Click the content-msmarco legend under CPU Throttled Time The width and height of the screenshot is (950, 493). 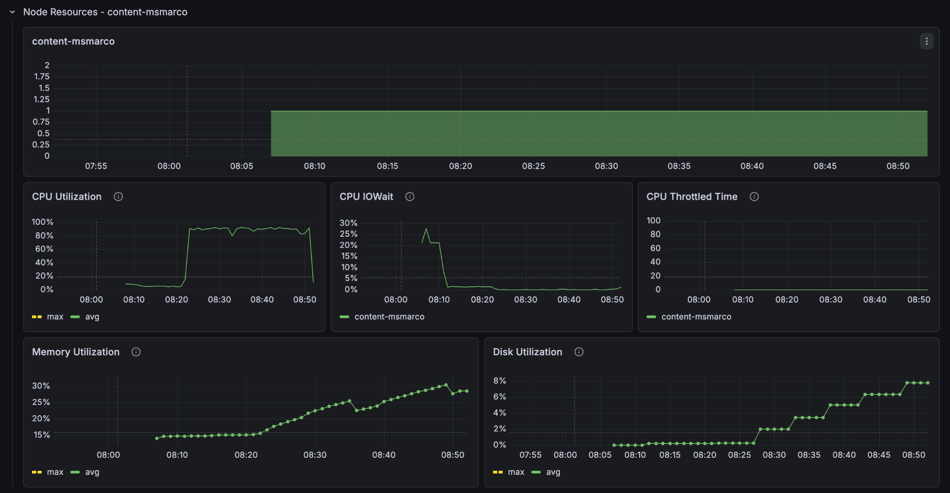click(x=696, y=316)
